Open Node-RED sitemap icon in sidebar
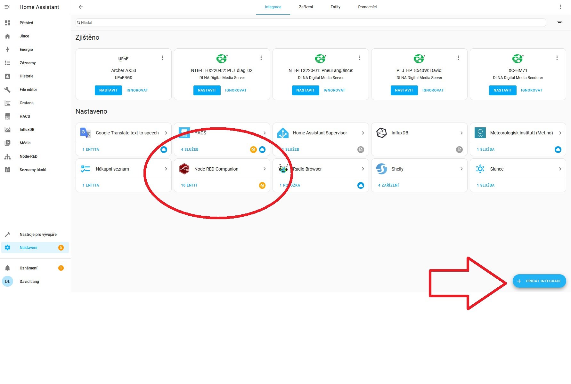 tap(7, 156)
